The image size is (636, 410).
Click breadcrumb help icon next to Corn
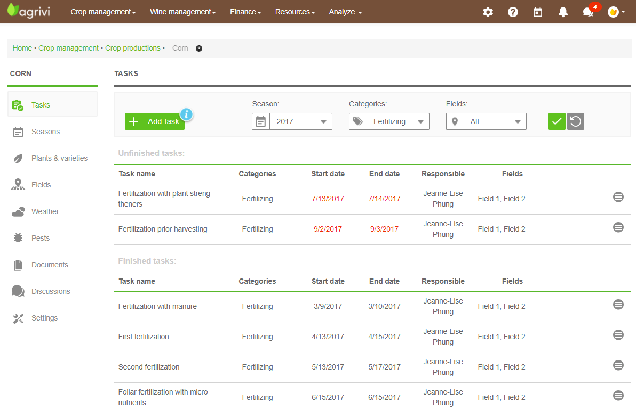point(199,48)
